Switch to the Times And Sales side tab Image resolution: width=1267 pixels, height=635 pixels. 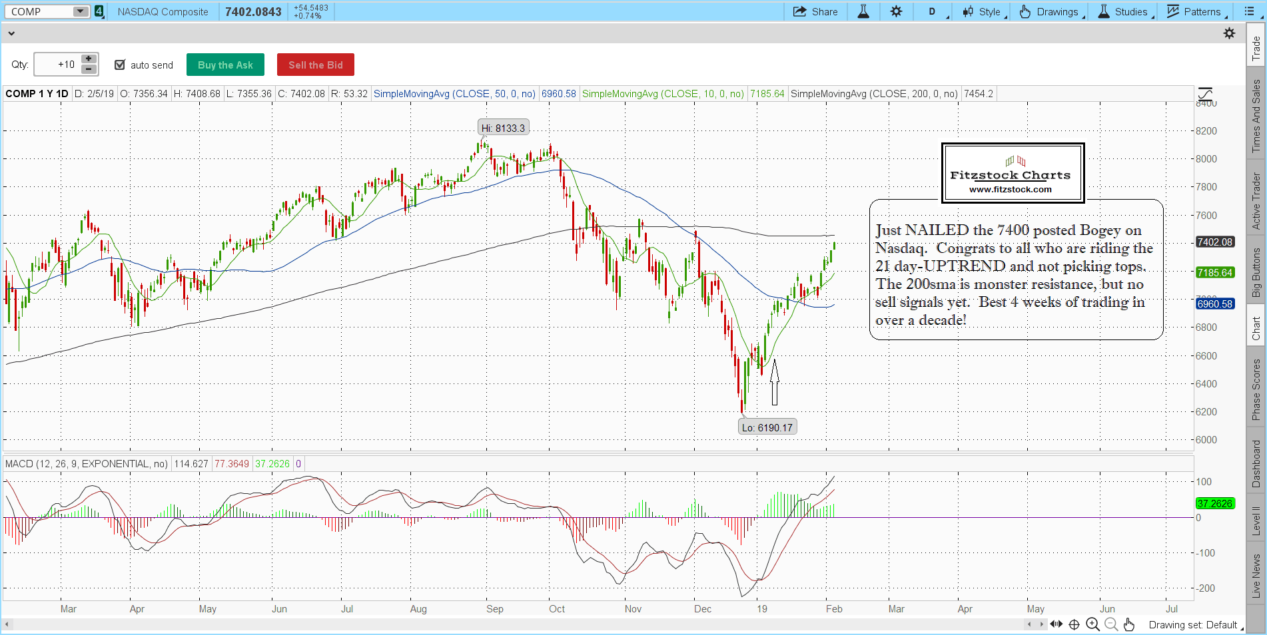click(1256, 115)
